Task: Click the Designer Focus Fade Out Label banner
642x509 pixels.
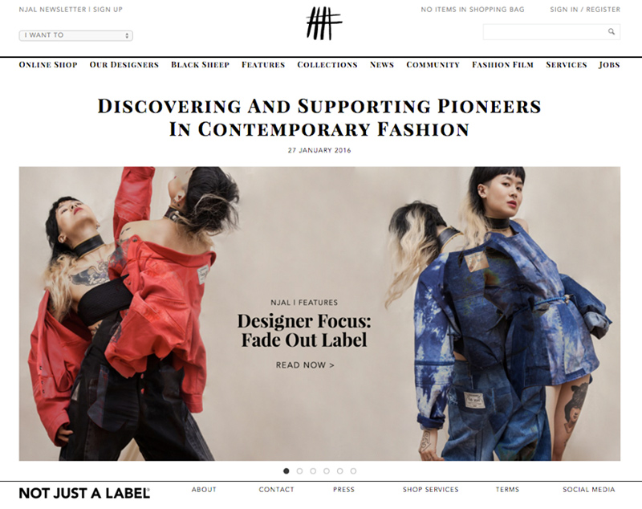Action: (x=319, y=314)
